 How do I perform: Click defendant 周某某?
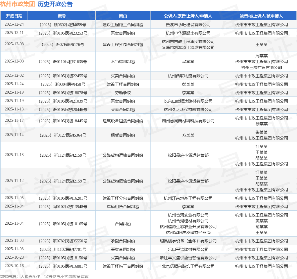(261, 56)
